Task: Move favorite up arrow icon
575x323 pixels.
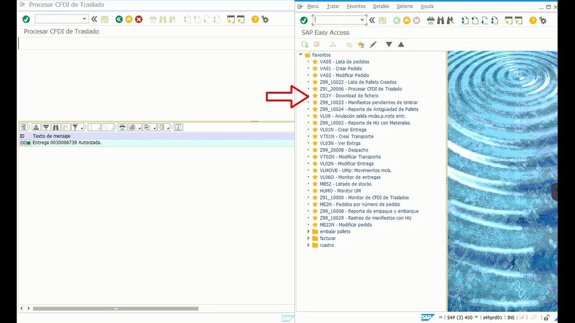Action: tap(401, 44)
